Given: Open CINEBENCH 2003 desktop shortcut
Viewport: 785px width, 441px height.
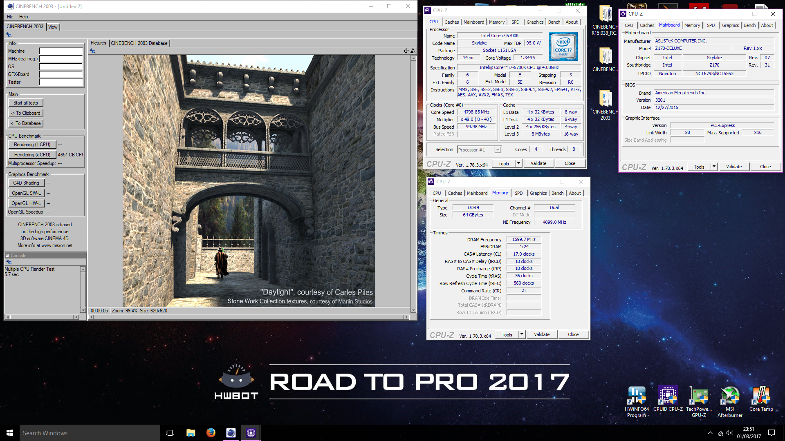Looking at the screenshot, I should coord(605,105).
